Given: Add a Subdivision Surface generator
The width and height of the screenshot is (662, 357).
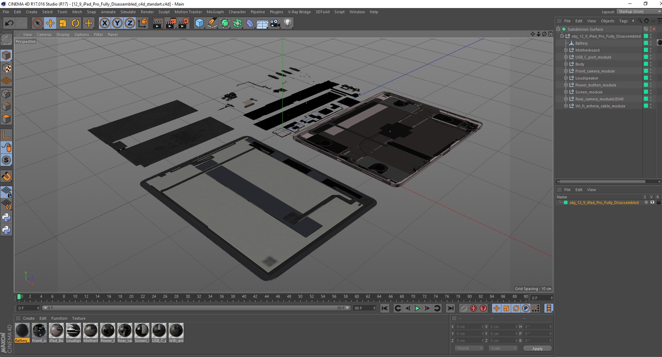Looking at the screenshot, I should coord(225,23).
